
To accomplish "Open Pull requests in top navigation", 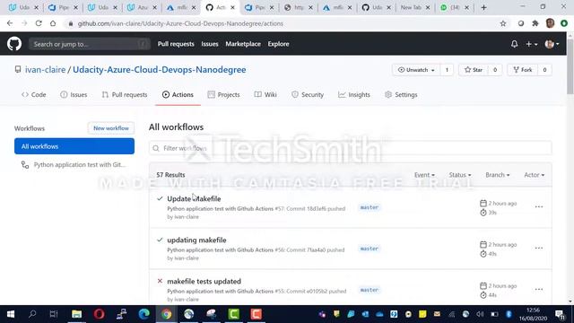I will (x=176, y=44).
